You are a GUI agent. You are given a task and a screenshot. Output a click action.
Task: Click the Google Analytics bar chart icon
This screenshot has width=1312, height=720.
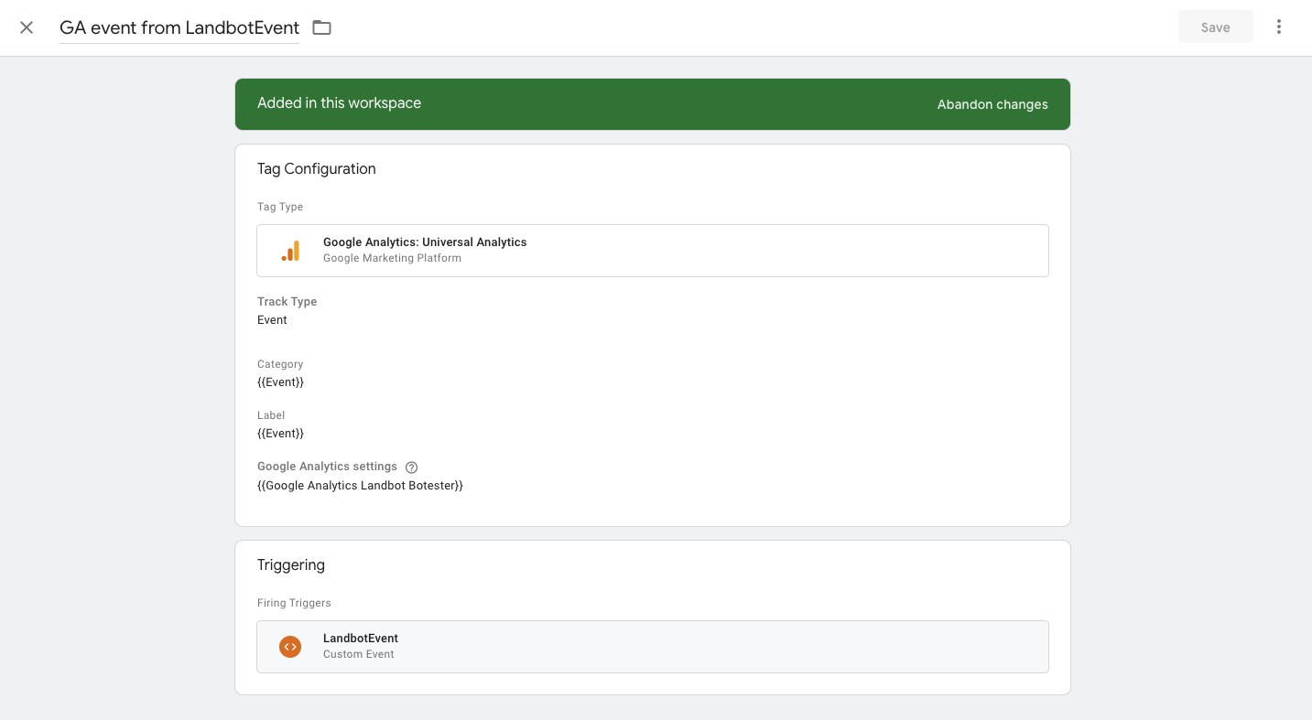pos(290,251)
